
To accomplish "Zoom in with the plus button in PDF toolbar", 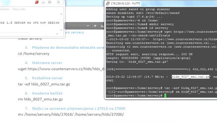I will [95, 26].
